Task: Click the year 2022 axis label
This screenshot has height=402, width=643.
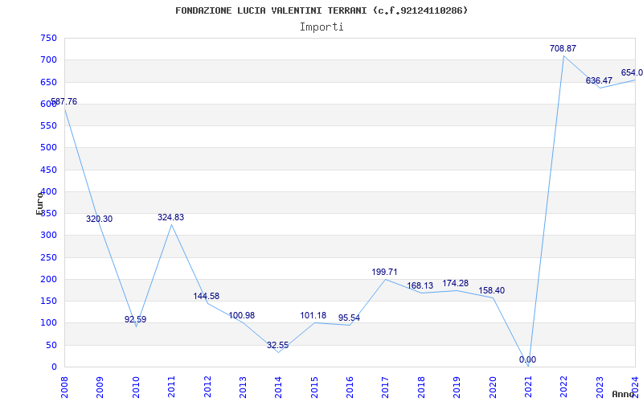Action: 564,388
